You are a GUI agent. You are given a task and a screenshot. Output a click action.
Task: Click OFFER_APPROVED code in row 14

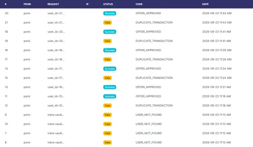pyautogui.click(x=148, y=69)
